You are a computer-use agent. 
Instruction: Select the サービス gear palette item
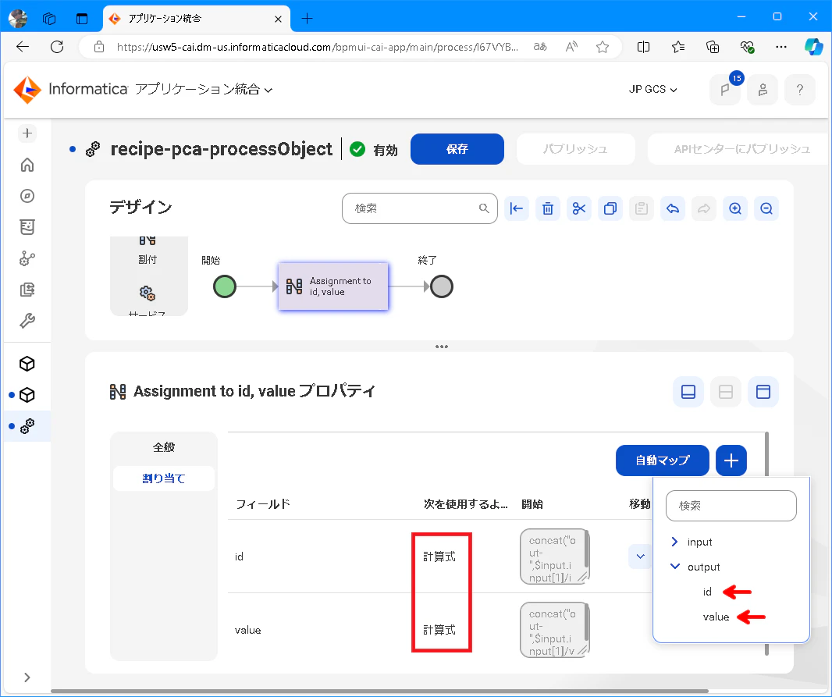(148, 300)
